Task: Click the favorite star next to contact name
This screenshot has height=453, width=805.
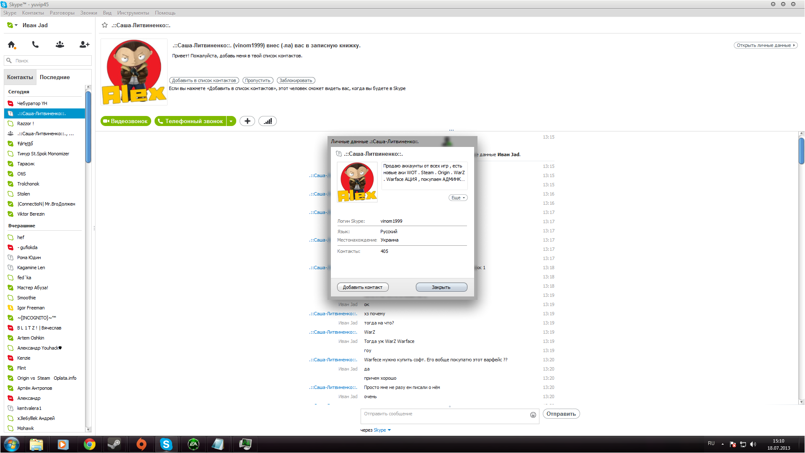Action: point(105,25)
